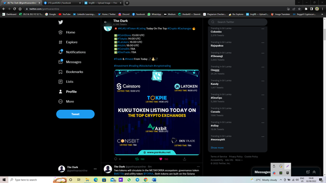Close The Dark Twitter browser tab

39,3
